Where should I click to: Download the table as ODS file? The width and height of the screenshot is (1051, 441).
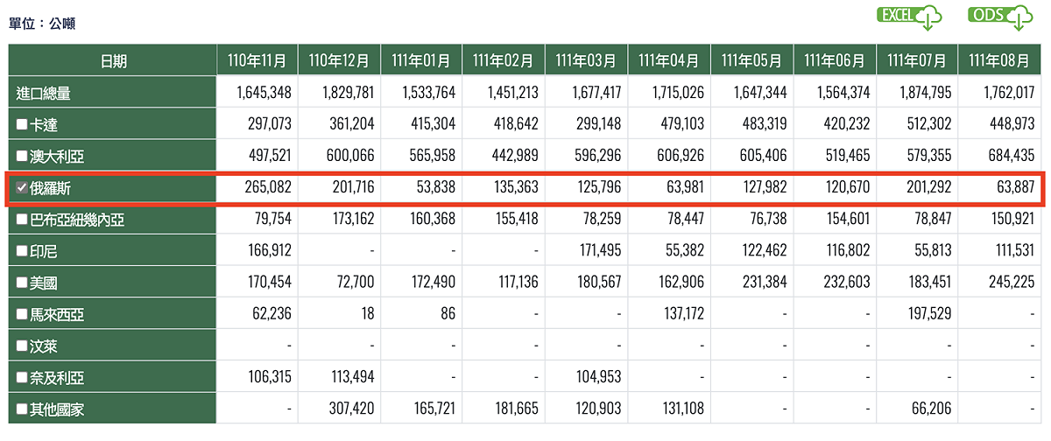coord(1000,17)
